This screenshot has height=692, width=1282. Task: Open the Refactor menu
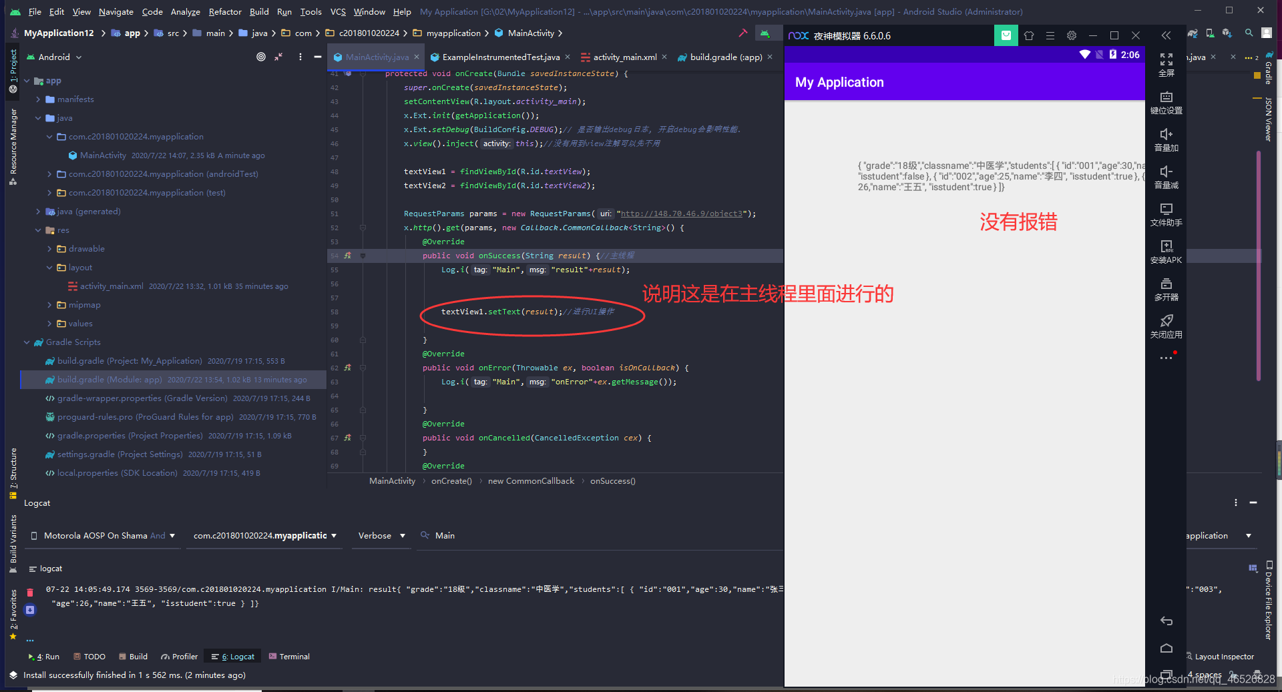coord(225,11)
